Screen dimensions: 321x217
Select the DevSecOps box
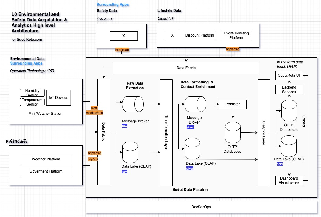pyautogui.click(x=201, y=207)
